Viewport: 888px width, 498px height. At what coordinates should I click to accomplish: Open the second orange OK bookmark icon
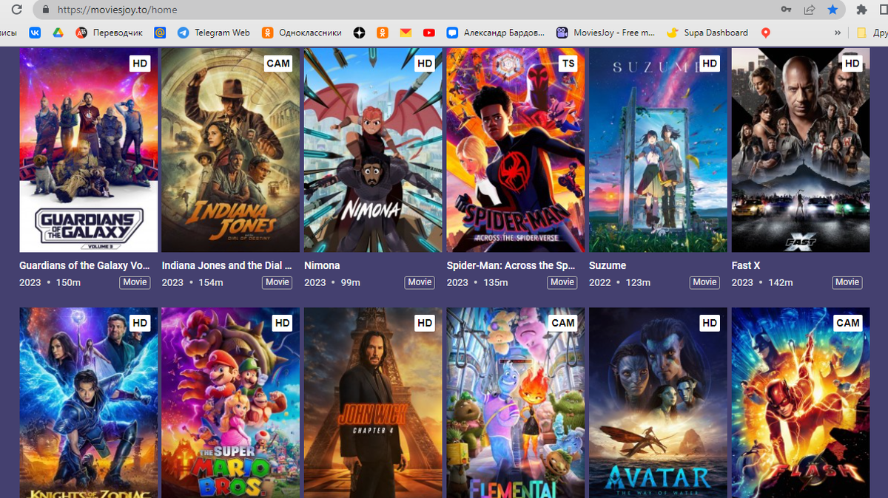pyautogui.click(x=382, y=33)
